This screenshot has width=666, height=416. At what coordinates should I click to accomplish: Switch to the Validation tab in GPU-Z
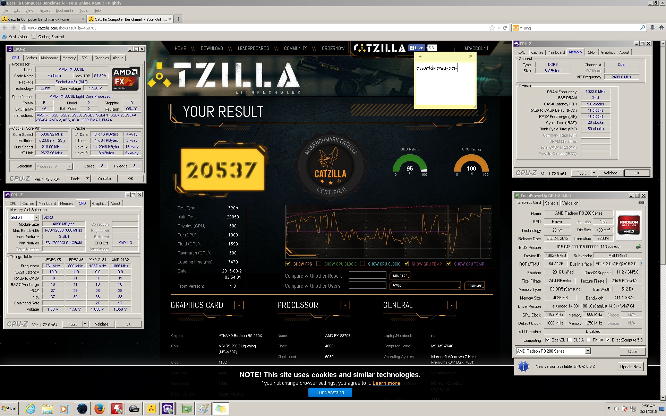tap(570, 203)
